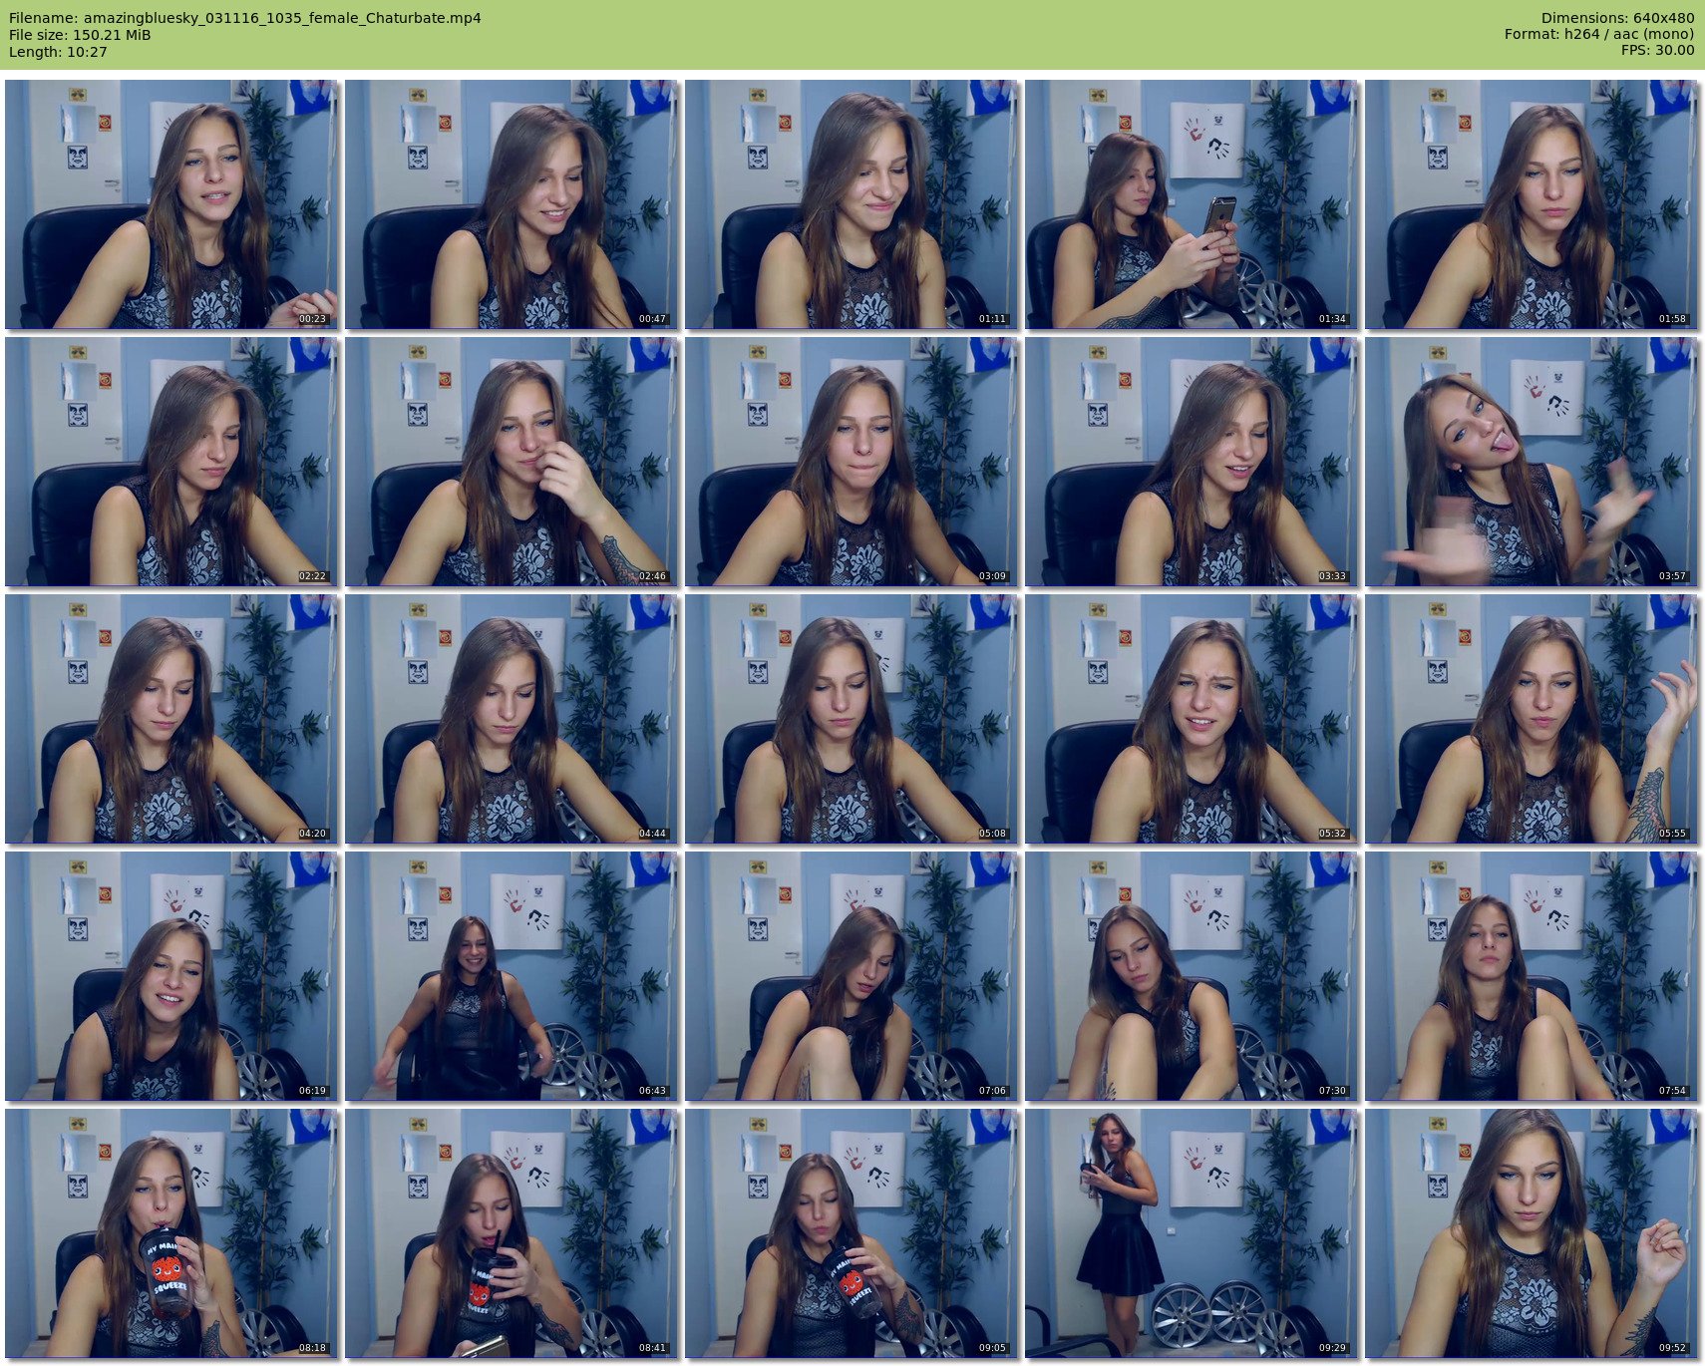Select the 03:57 thumbnail
This screenshot has width=1705, height=1366.
[x=1531, y=462]
